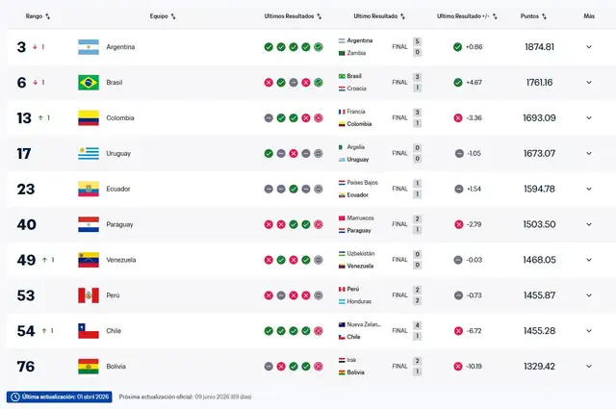616x409 pixels.
Task: Click the Ecuador flag icon
Action: point(89,190)
